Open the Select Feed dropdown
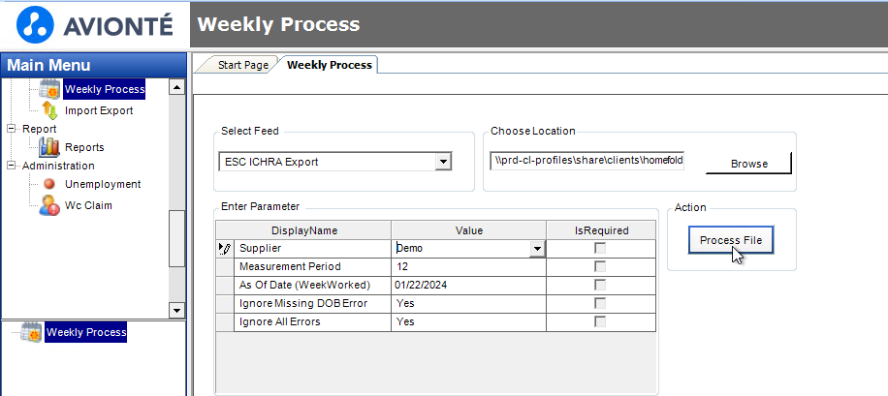The width and height of the screenshot is (888, 396). click(x=443, y=163)
